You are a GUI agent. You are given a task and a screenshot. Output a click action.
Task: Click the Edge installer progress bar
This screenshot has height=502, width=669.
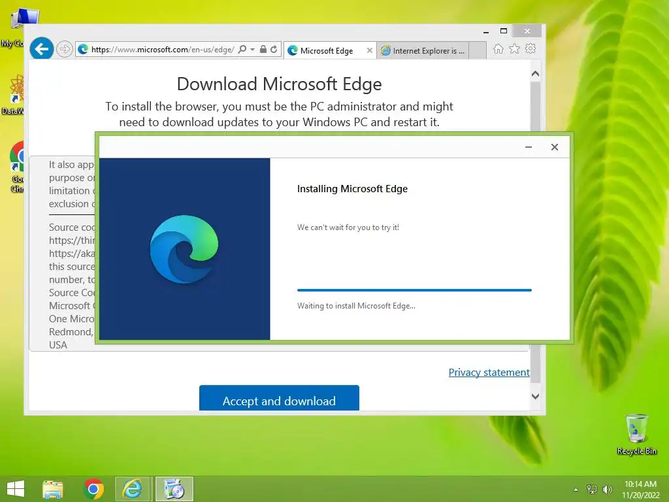click(414, 290)
